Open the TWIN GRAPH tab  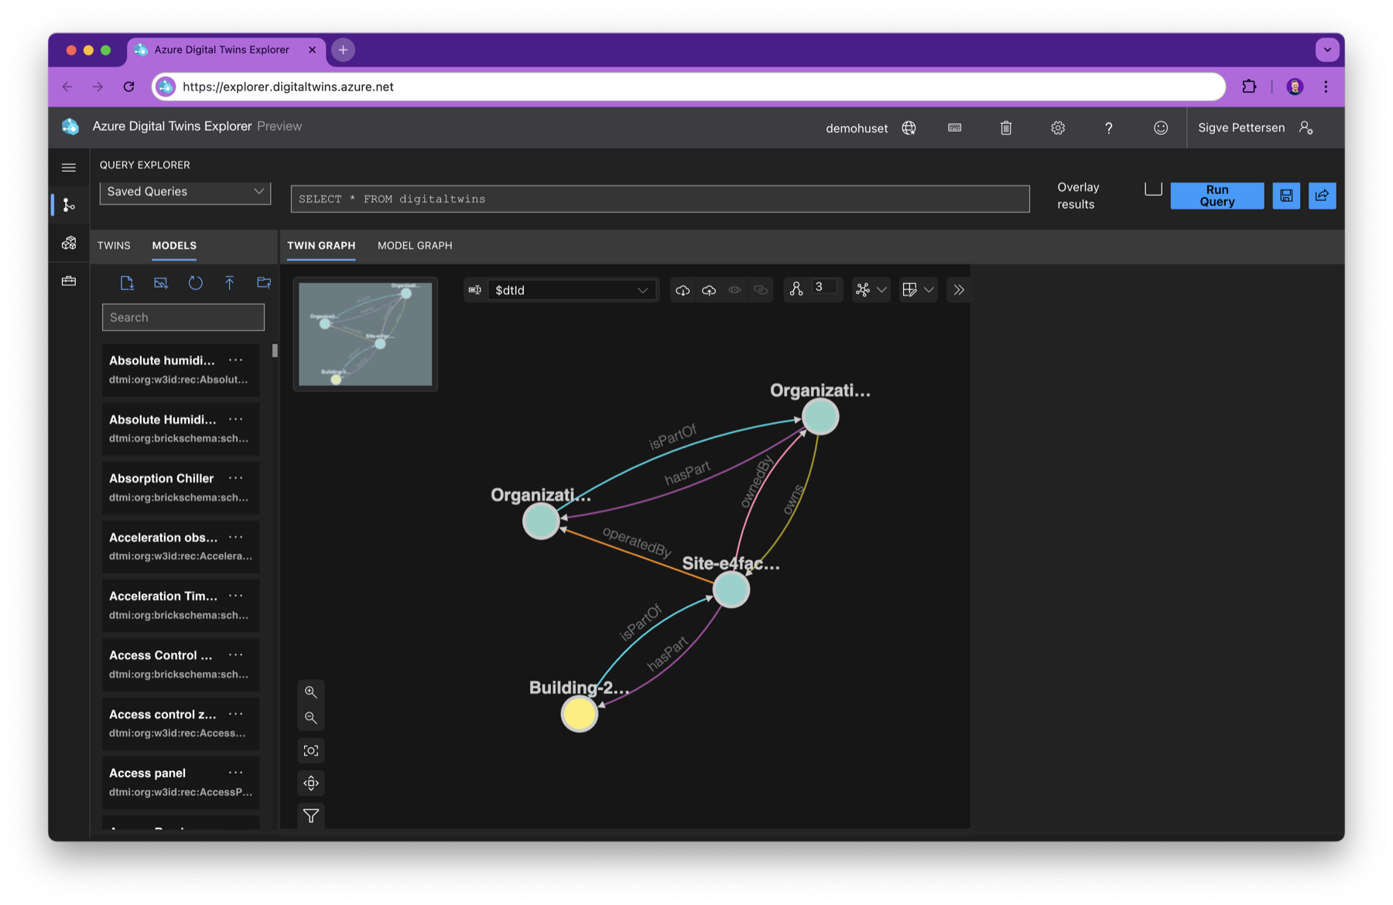tap(321, 245)
